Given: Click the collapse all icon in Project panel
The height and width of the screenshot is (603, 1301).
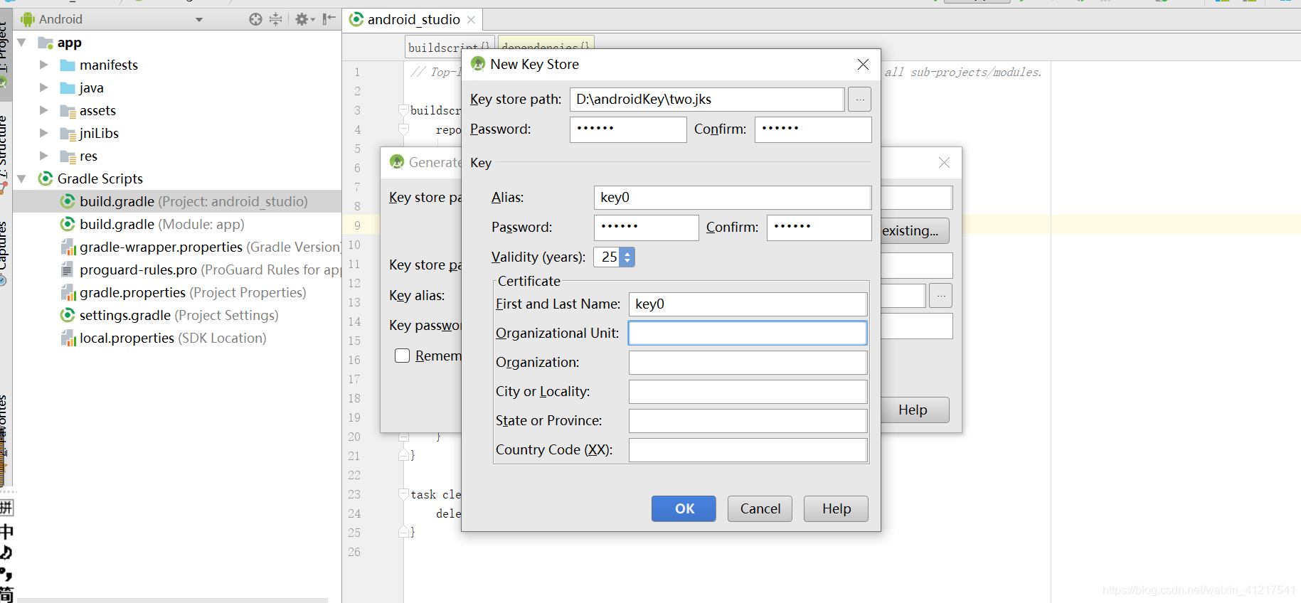Looking at the screenshot, I should 276,19.
